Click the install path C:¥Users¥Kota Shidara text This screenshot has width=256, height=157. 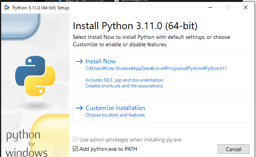point(156,68)
